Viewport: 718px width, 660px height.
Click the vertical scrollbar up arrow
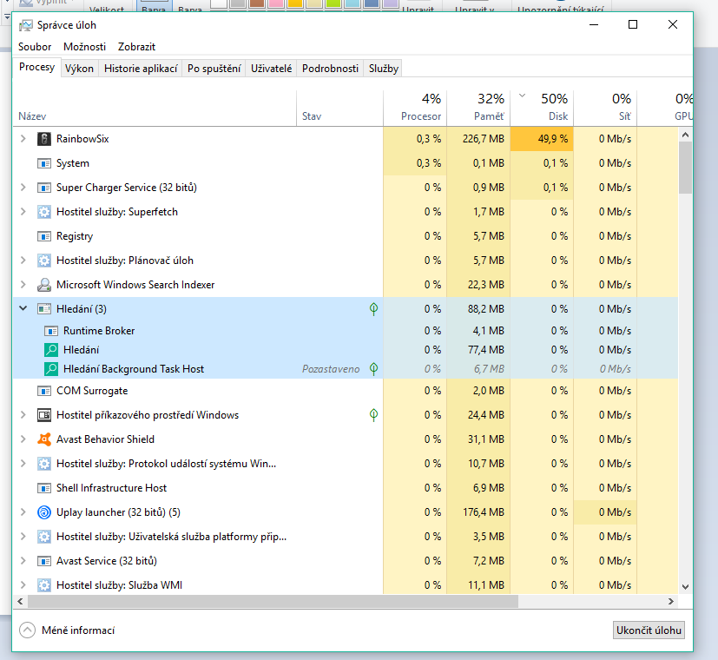point(685,135)
